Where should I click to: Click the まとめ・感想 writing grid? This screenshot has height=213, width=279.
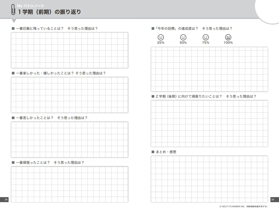[x=209, y=179]
